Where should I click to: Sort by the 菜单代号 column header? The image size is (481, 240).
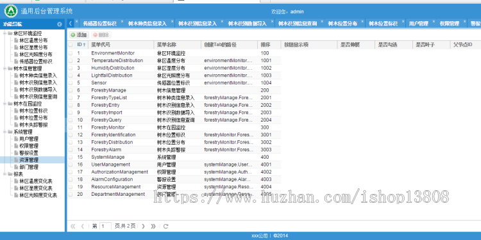coord(121,45)
